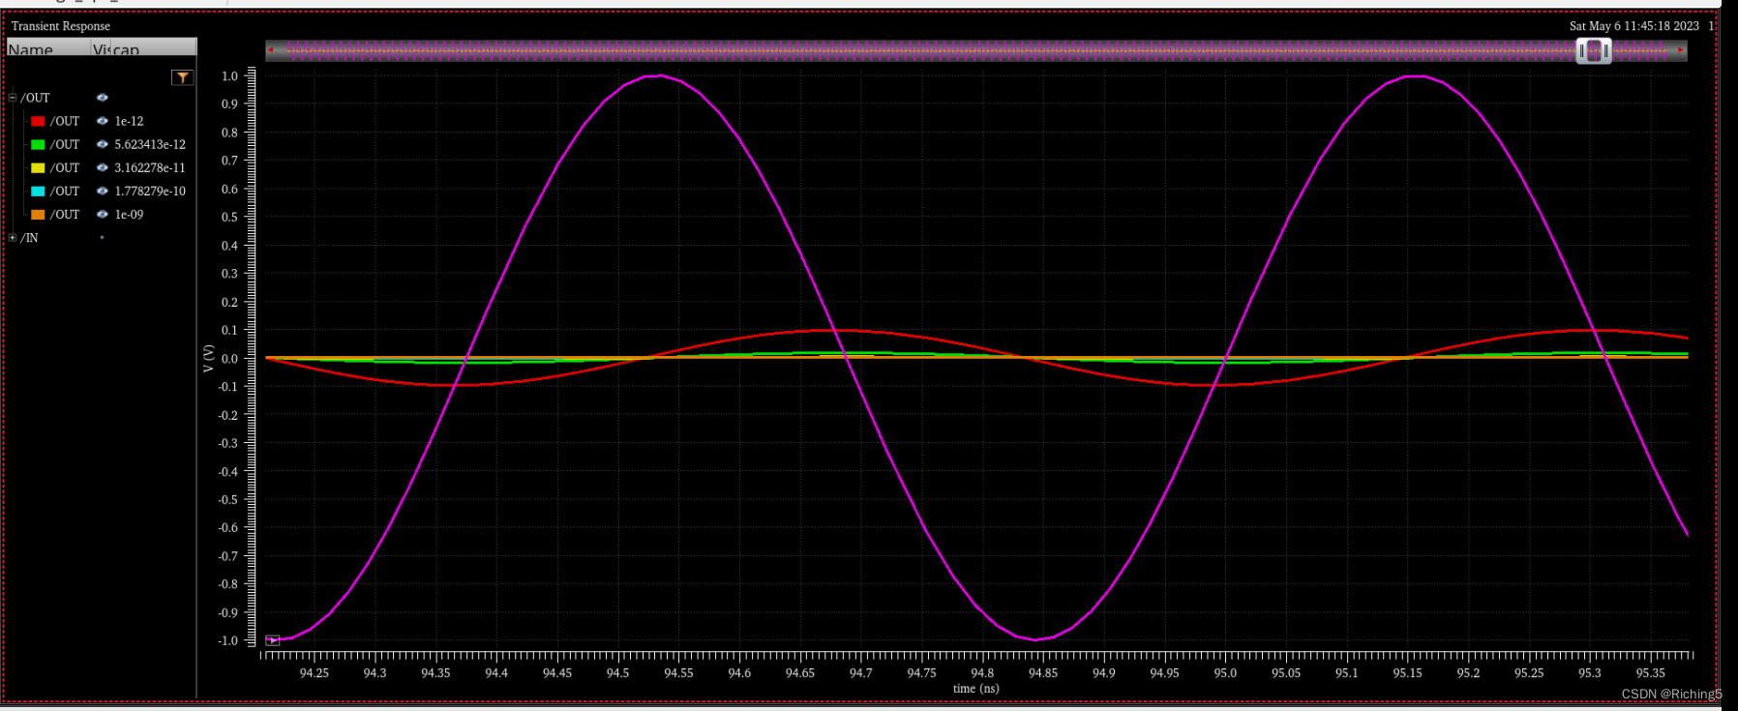Toggle eye icon for 3.162278e-11 trace
Viewport: 1738px width, 711px height.
click(x=102, y=167)
